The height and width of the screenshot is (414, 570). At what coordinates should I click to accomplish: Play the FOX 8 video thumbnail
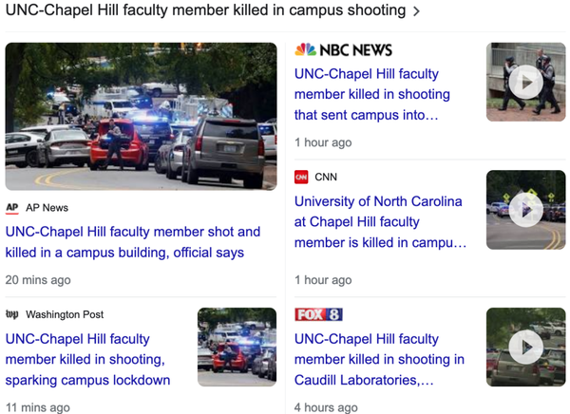tap(525, 348)
